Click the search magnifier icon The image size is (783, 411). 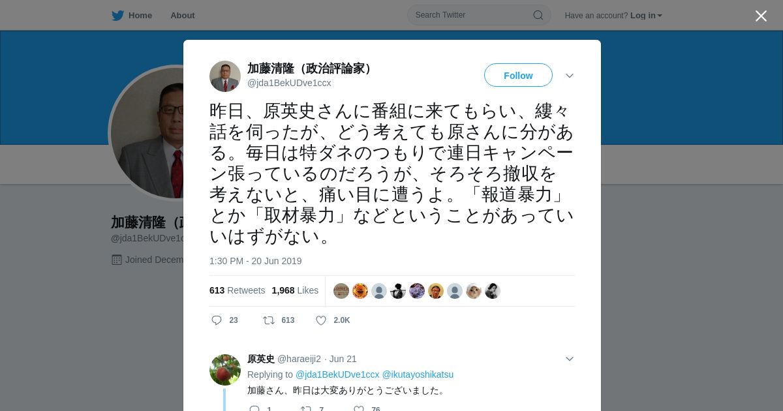click(538, 15)
